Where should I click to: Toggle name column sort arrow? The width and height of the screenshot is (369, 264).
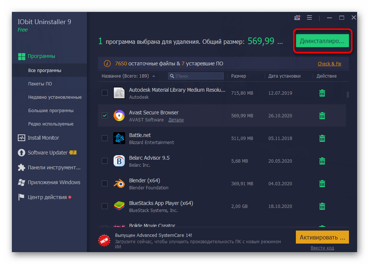(x=154, y=76)
